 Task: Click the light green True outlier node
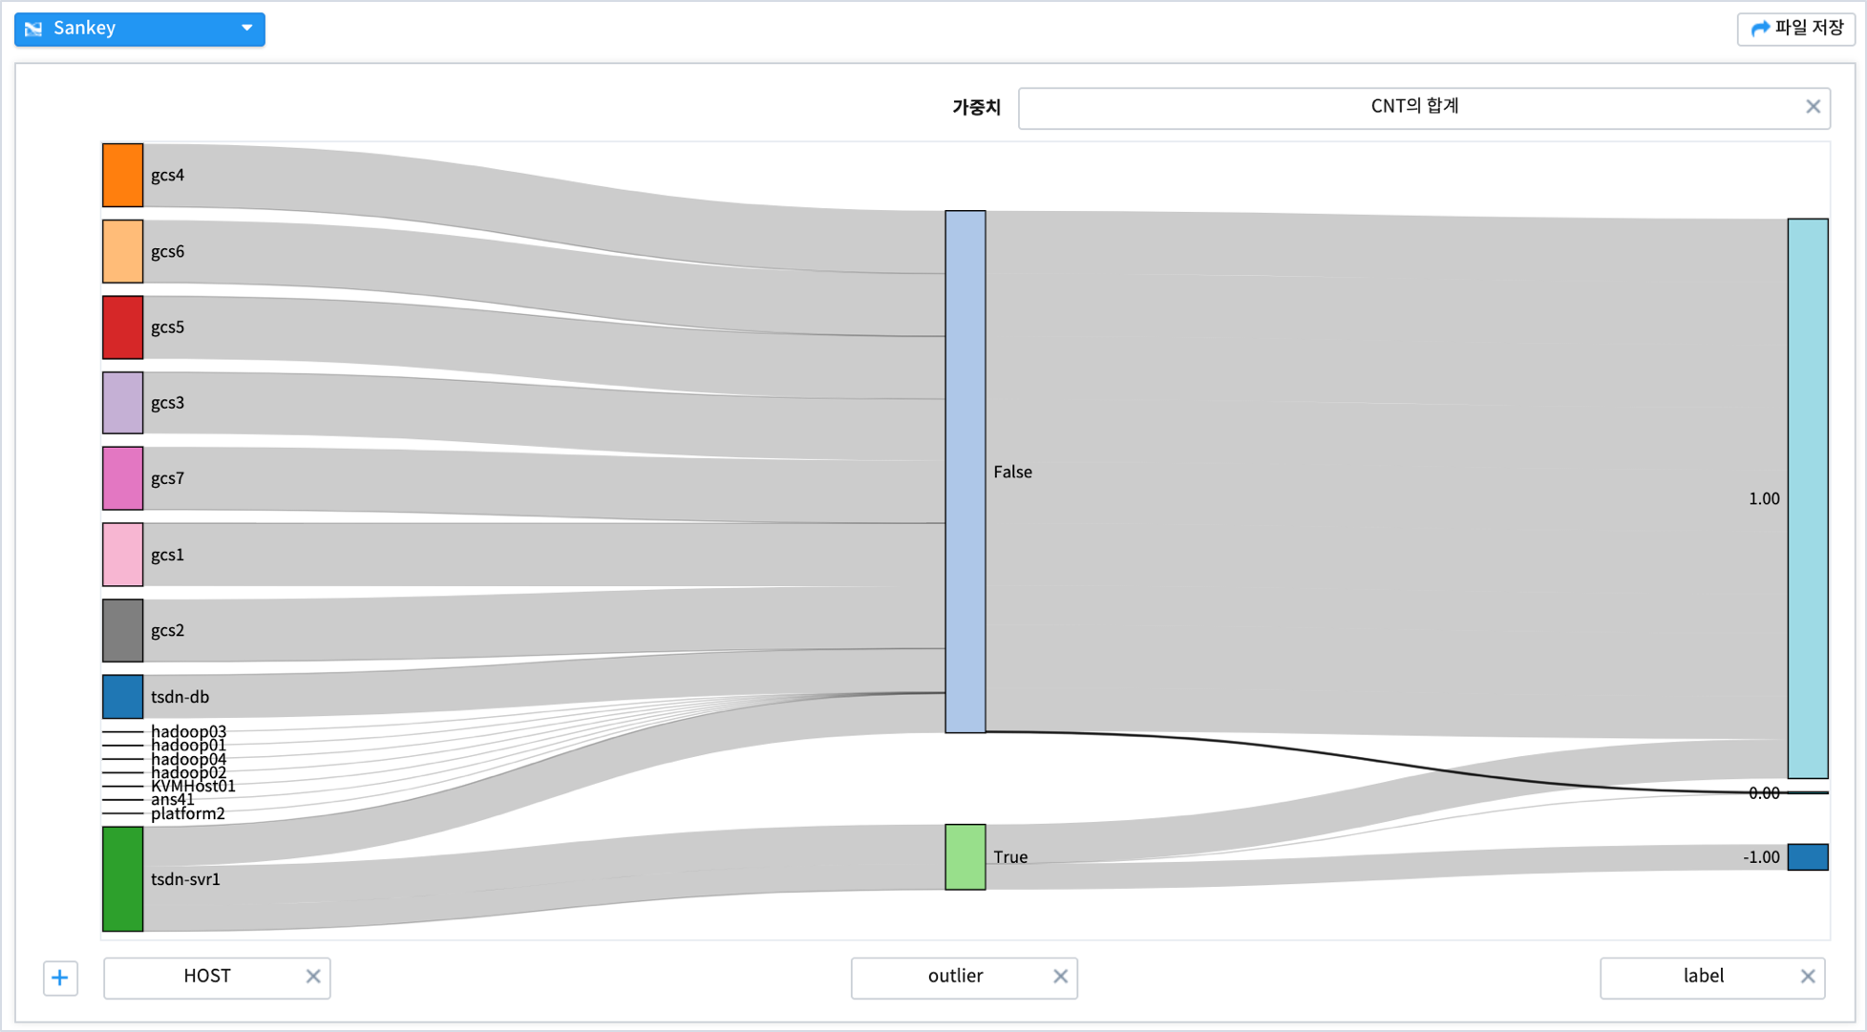(x=965, y=857)
